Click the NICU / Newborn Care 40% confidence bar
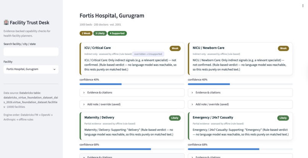This screenshot has height=158, width=308. point(240,84)
